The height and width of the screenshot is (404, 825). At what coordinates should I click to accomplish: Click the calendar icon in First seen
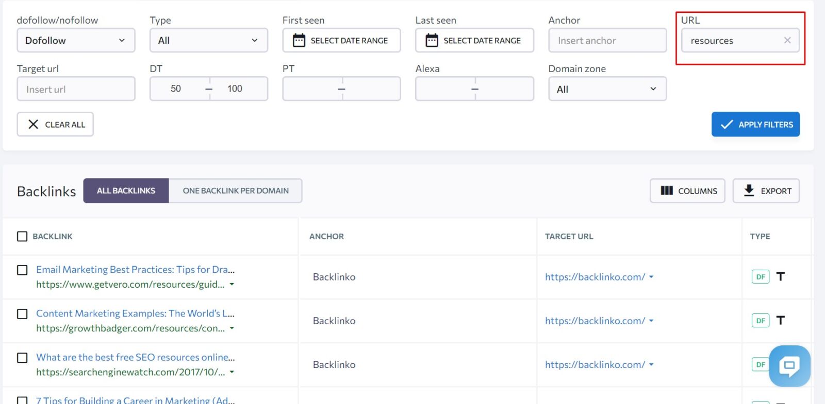pos(299,40)
